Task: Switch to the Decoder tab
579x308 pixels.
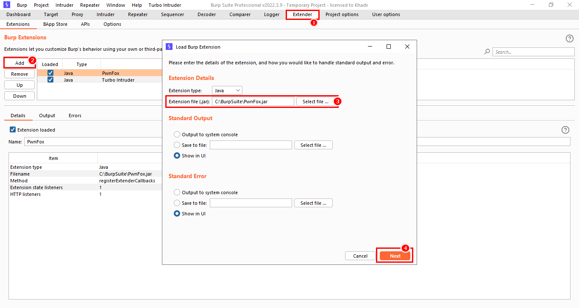Action: point(206,14)
